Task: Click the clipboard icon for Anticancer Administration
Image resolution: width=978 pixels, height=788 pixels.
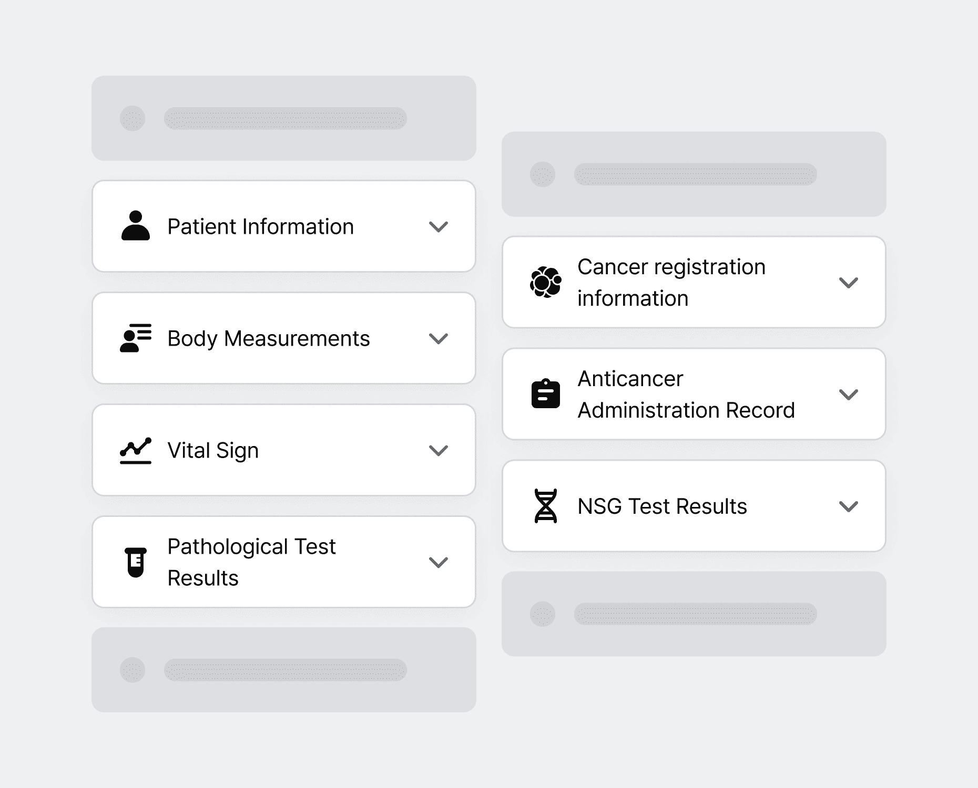Action: 546,393
